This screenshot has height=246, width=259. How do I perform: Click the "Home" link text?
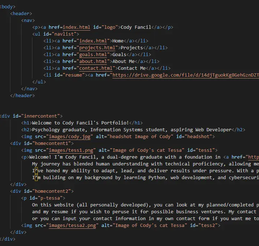118,41
